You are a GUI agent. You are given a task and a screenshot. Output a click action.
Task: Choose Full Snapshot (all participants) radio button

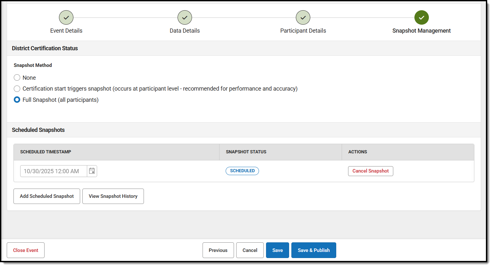17,100
